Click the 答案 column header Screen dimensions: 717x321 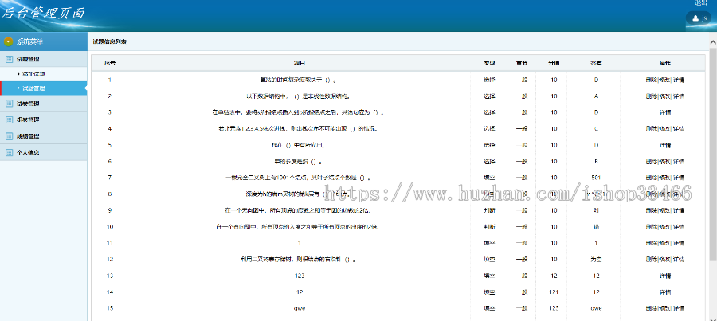596,63
